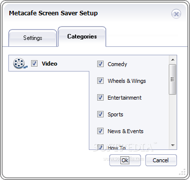Image resolution: width=190 pixels, height=180 pixels.
Task: Click the scrollbar up arrow
Action: click(x=173, y=60)
